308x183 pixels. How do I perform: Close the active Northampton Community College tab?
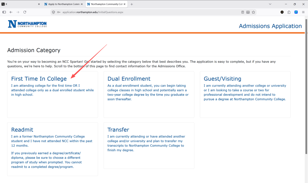(x=124, y=4)
